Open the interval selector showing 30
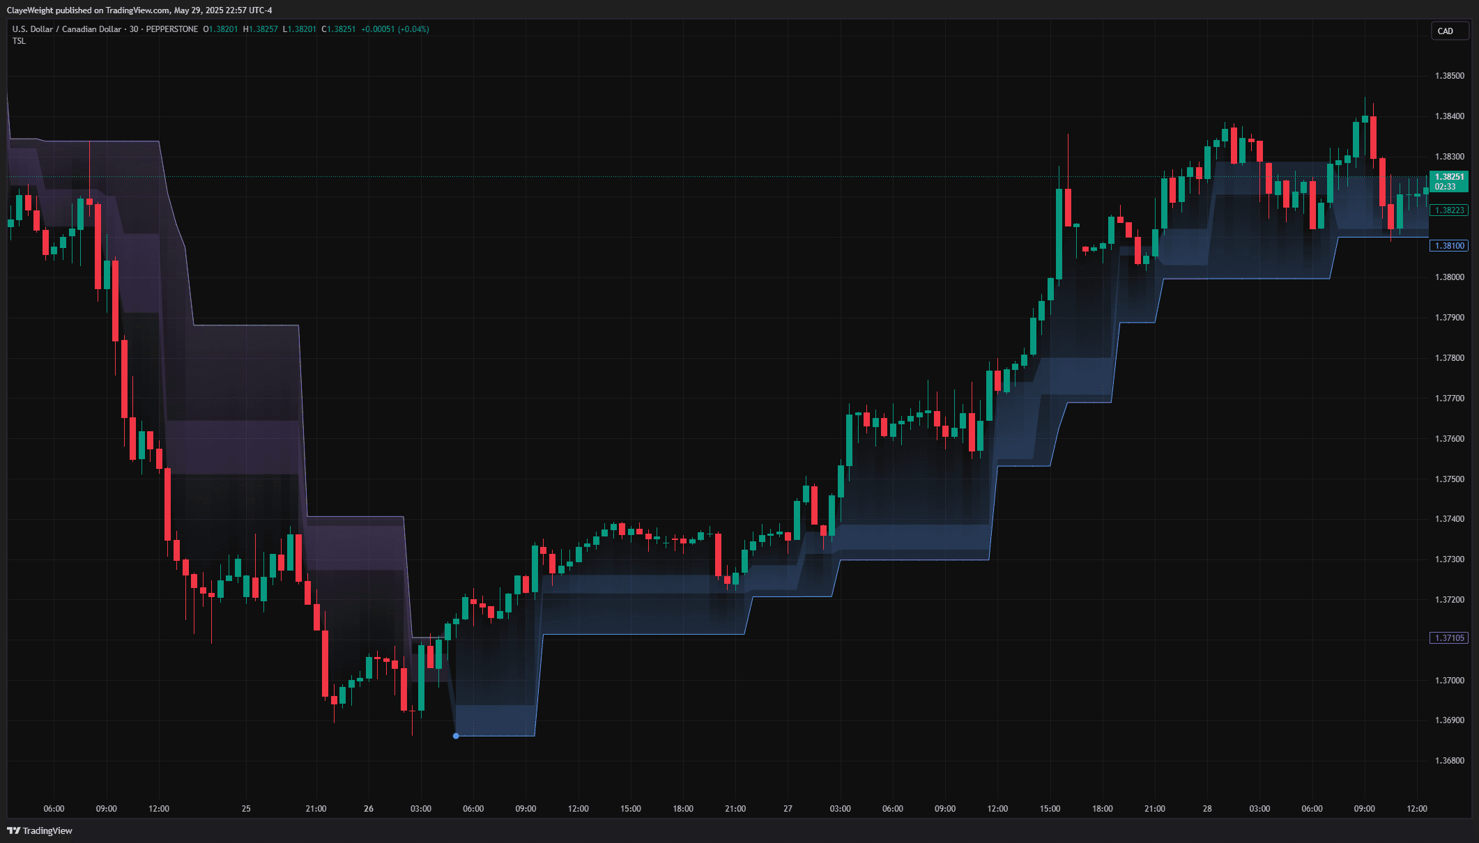The width and height of the screenshot is (1479, 843). click(132, 29)
